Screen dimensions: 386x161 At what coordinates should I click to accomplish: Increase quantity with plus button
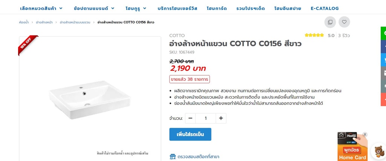pyautogui.click(x=221, y=118)
